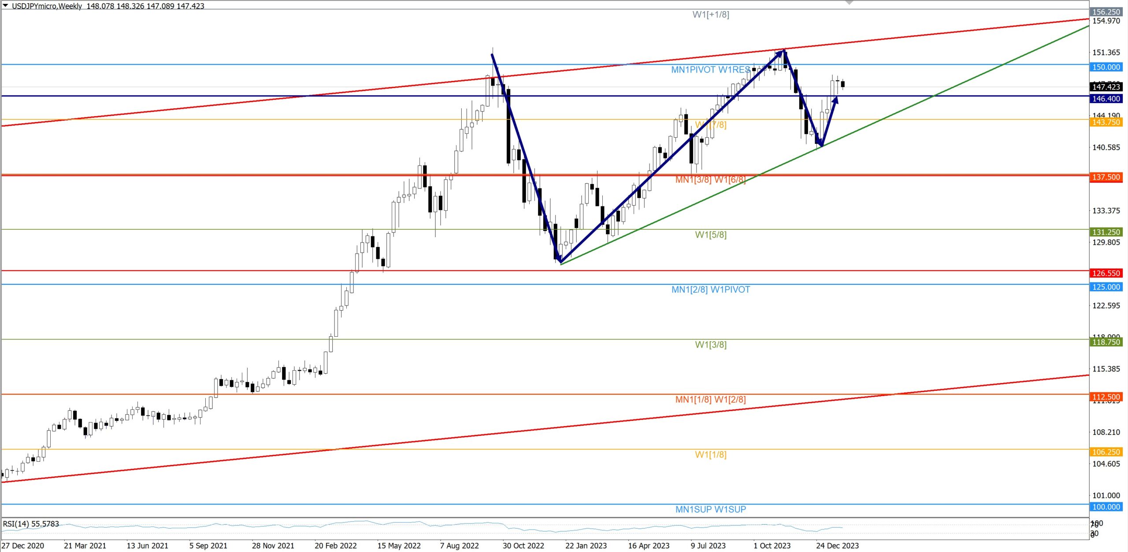Select the MN1[2/8] W1PIVOT label
The width and height of the screenshot is (1128, 552).
point(710,290)
